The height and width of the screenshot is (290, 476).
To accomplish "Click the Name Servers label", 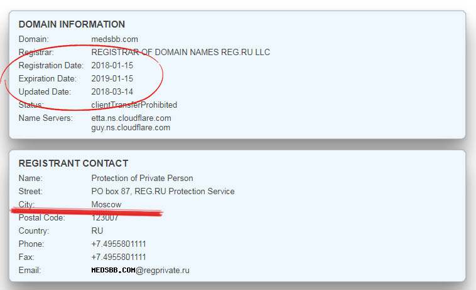I will click(46, 118).
